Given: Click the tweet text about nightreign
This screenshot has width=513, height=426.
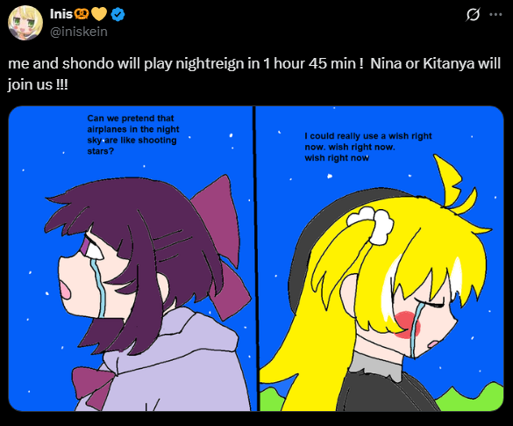Looking at the screenshot, I should 254,74.
